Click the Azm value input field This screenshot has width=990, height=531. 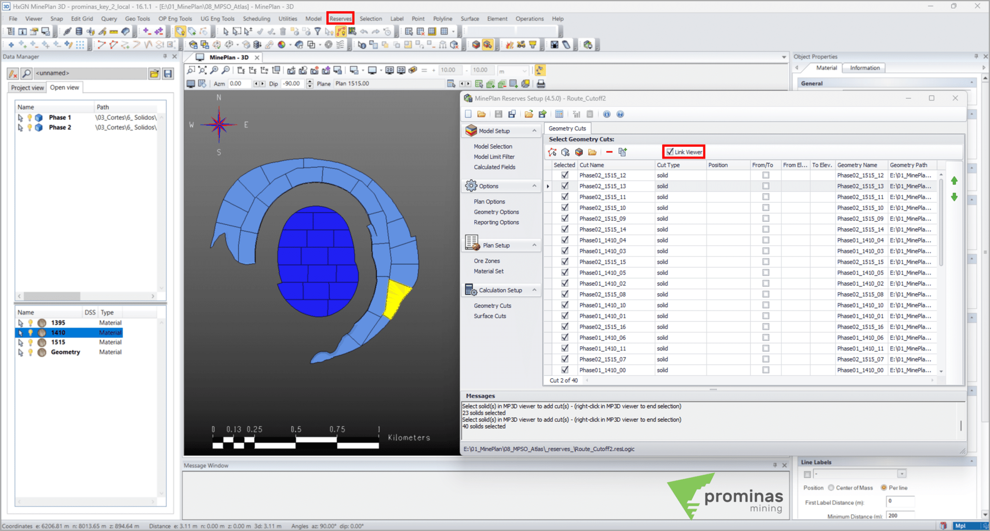[x=240, y=84]
